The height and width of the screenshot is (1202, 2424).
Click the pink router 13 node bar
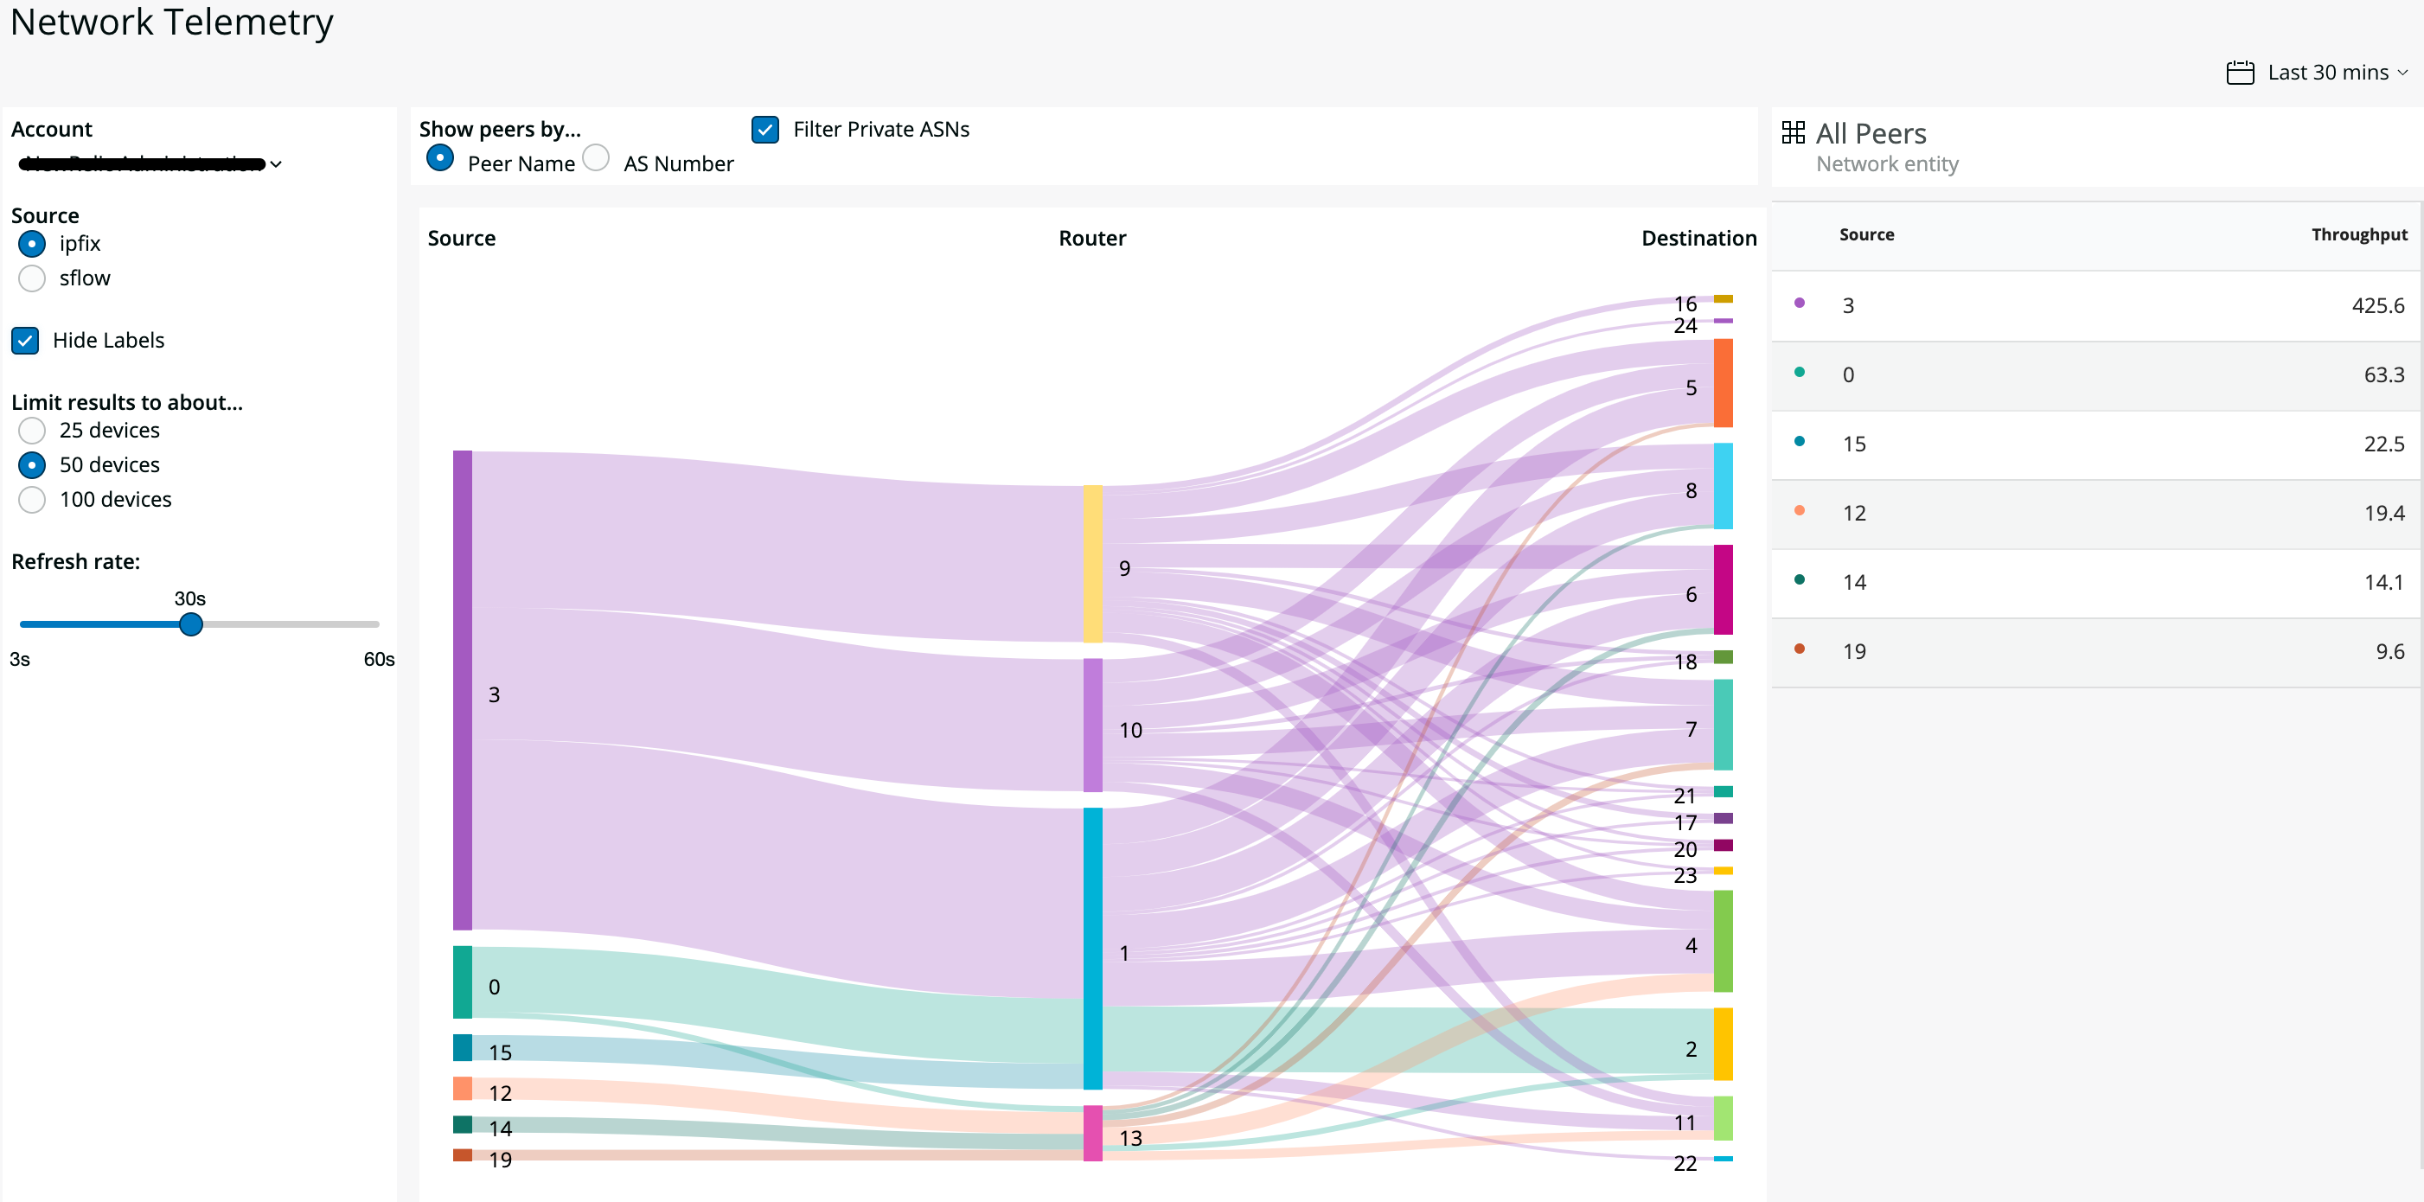1091,1132
